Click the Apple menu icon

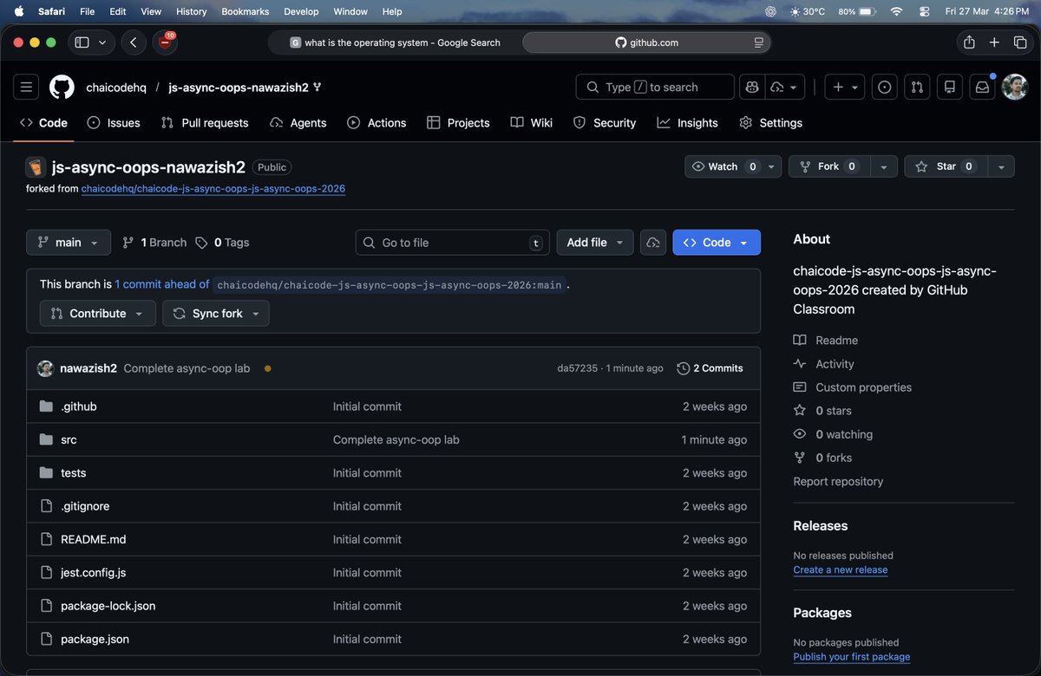[19, 11]
